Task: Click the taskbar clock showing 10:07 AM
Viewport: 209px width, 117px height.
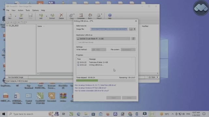Action: tap(196, 114)
